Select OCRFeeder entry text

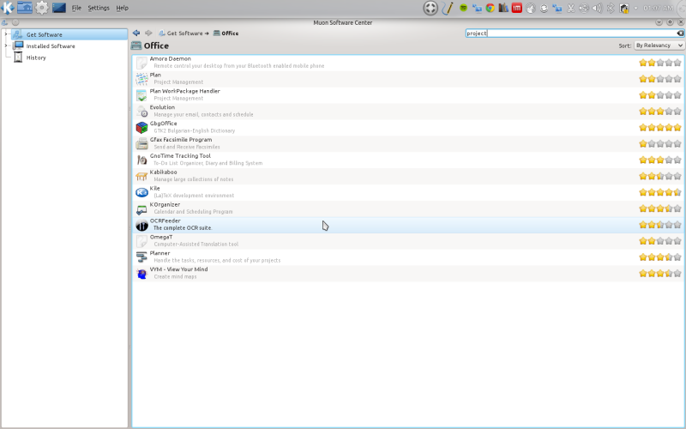165,221
